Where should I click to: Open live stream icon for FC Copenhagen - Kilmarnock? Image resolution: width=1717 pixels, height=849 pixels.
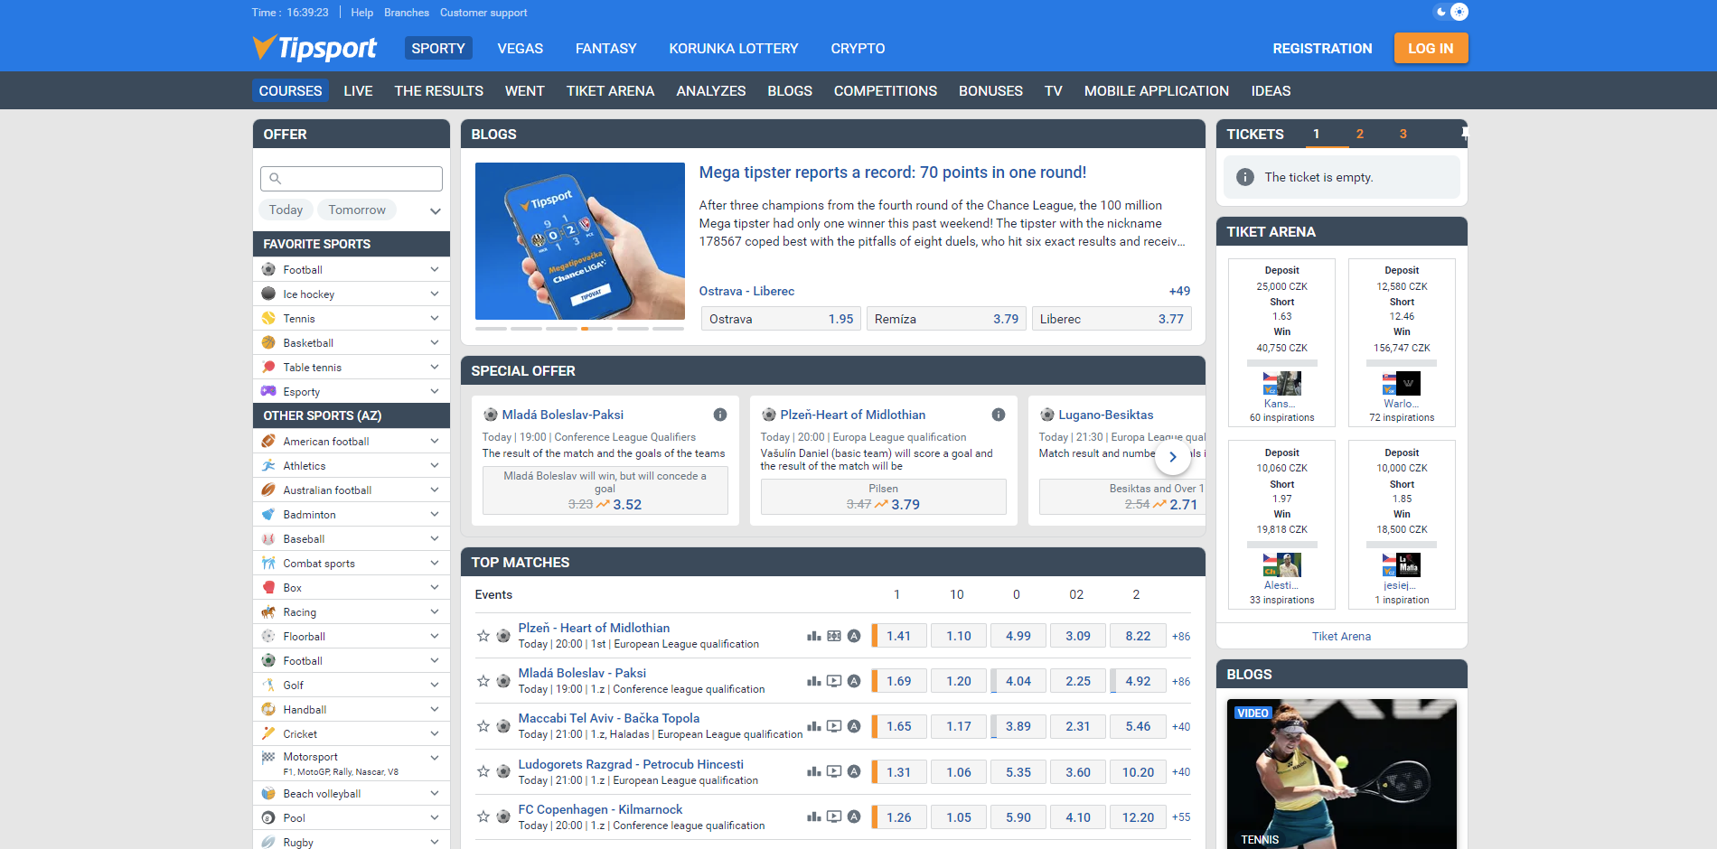(834, 816)
